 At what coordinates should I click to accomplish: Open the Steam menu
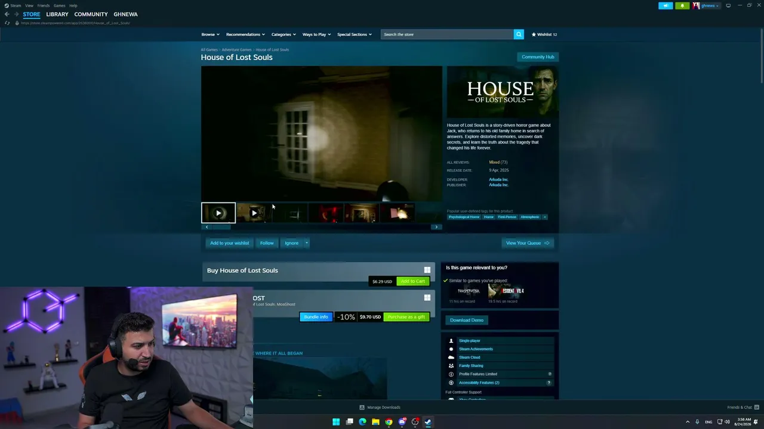tap(16, 5)
